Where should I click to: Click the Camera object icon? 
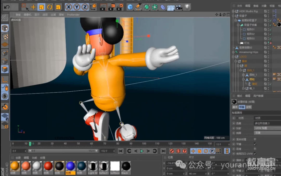[x=179, y=7]
